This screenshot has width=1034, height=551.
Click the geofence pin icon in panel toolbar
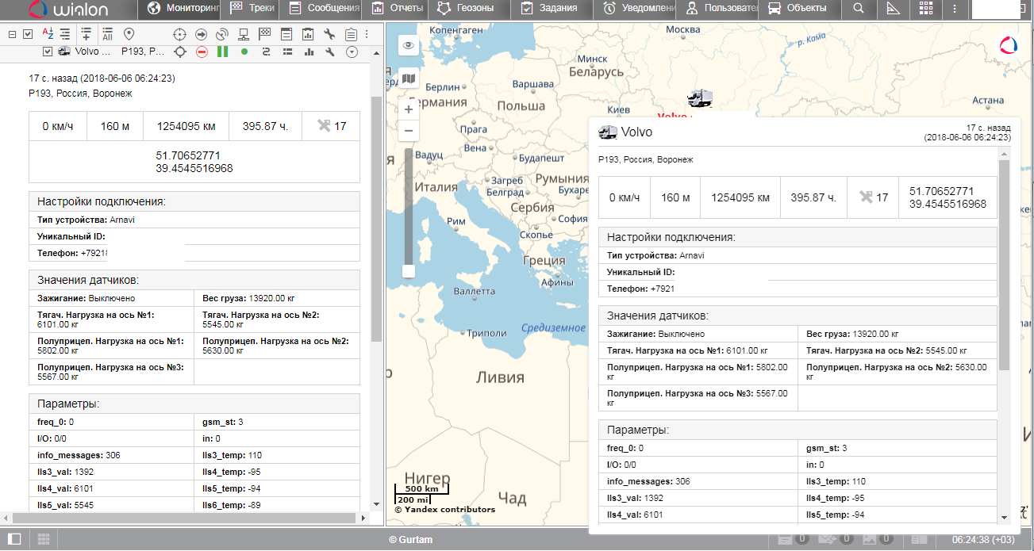pyautogui.click(x=129, y=34)
